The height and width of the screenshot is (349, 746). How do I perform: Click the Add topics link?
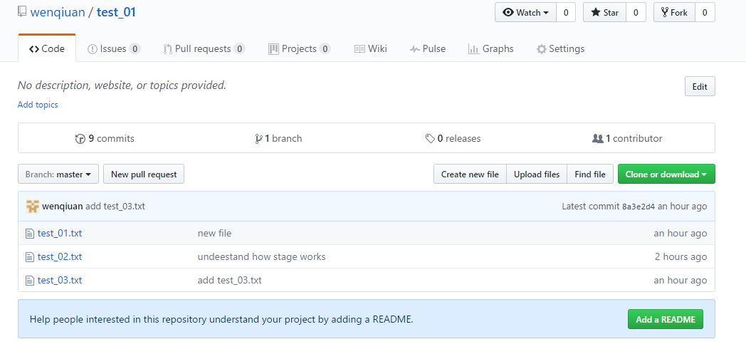pos(38,105)
